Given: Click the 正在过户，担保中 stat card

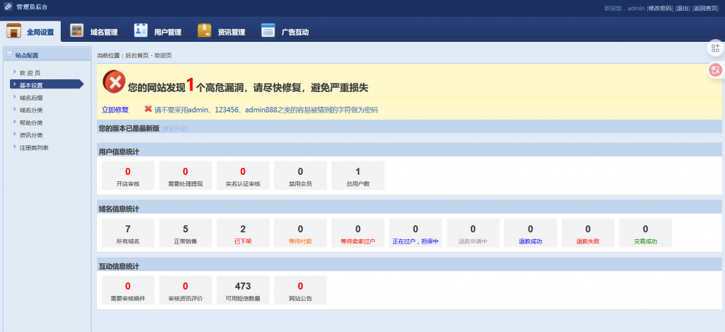Looking at the screenshot, I should (415, 233).
